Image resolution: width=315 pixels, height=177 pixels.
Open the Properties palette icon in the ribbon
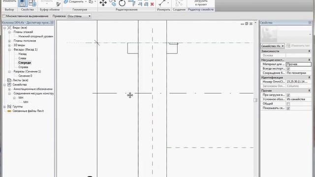(x=23, y=3)
